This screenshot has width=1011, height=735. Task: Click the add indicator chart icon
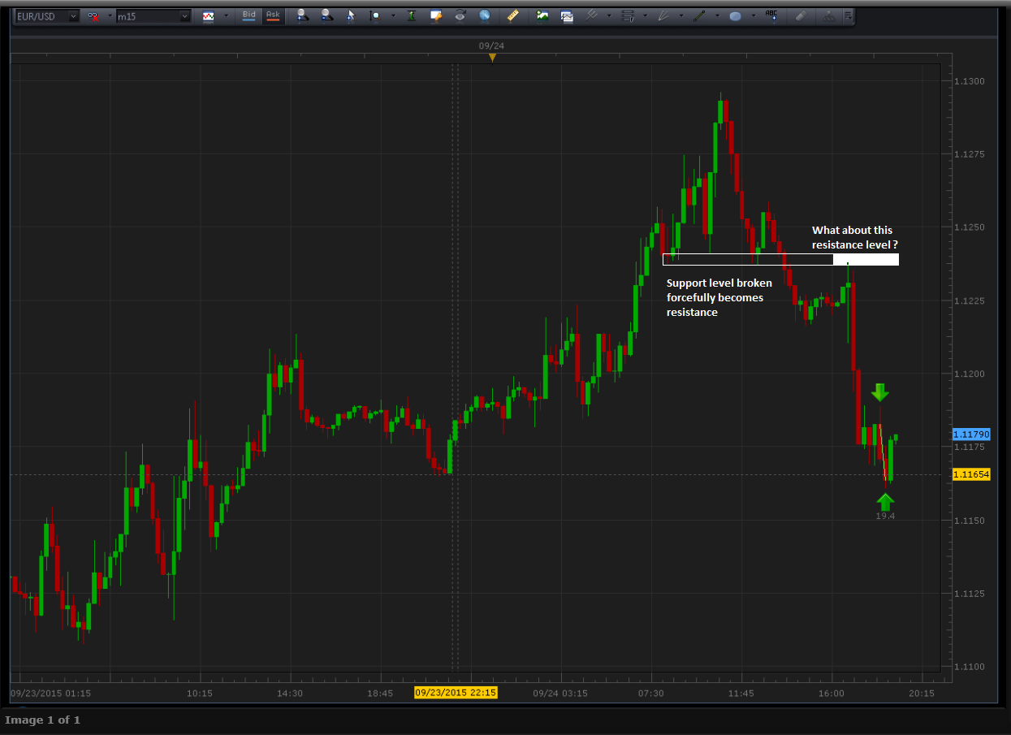point(542,15)
